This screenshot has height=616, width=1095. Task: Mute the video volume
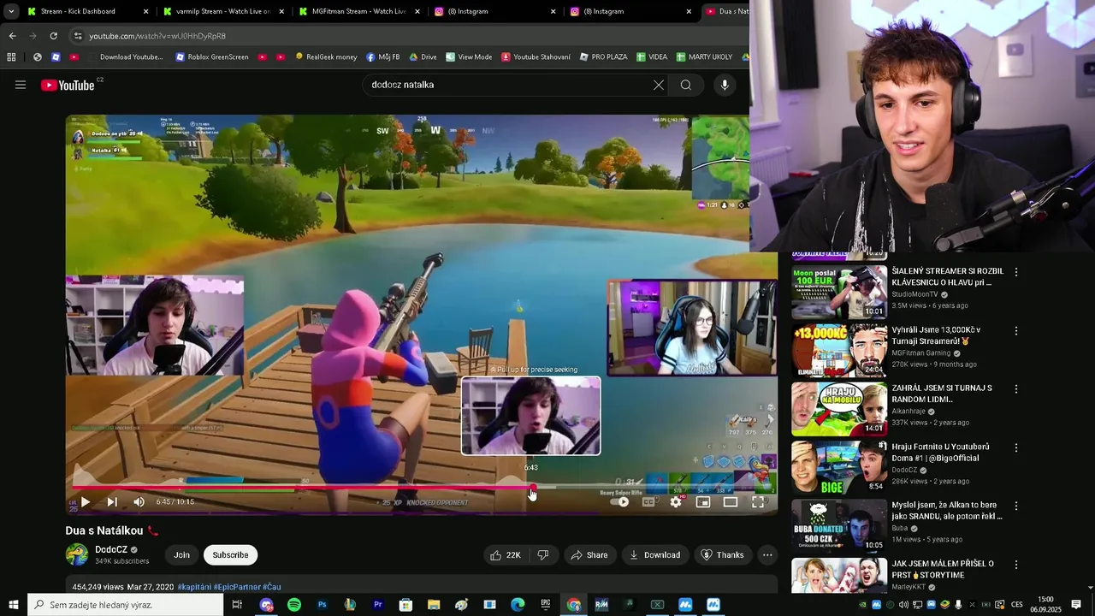pos(139,502)
